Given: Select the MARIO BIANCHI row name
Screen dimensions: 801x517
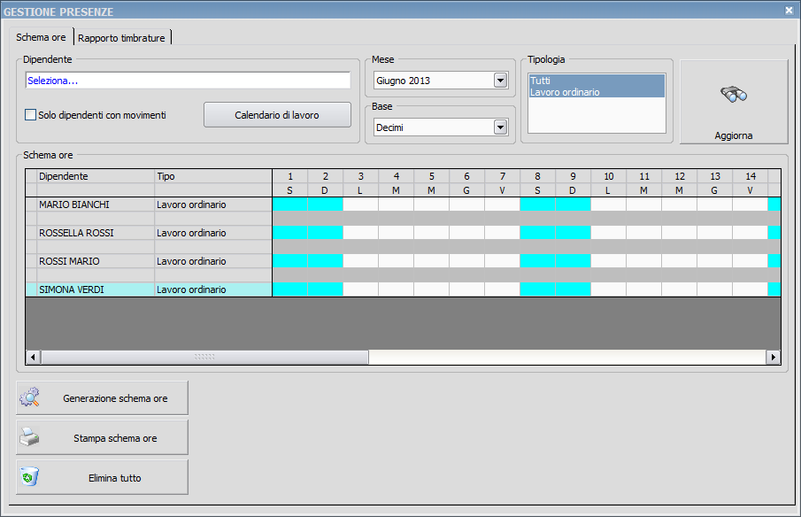Looking at the screenshot, I should (x=74, y=204).
